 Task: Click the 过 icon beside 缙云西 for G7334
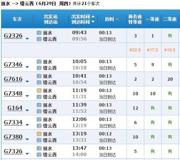39,126
